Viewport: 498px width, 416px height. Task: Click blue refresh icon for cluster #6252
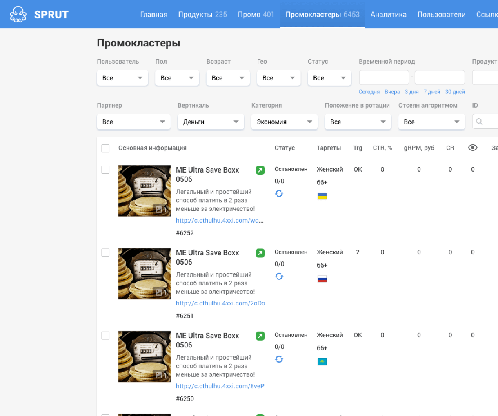coord(279,193)
